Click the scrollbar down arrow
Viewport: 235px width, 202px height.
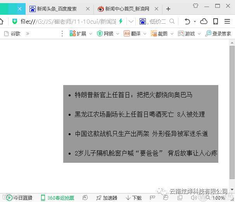tap(232, 190)
